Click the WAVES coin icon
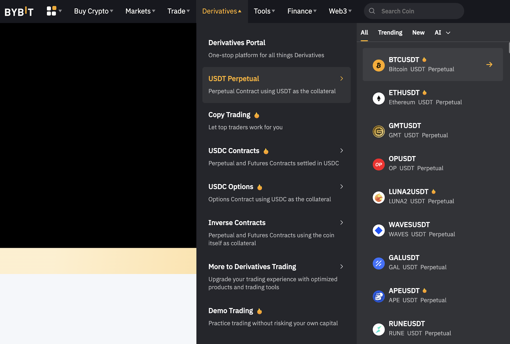This screenshot has width=510, height=344. pyautogui.click(x=379, y=230)
